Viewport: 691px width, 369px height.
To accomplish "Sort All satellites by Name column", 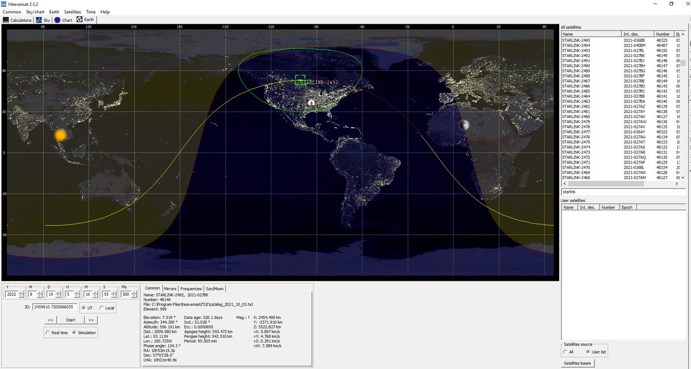I will coord(591,34).
